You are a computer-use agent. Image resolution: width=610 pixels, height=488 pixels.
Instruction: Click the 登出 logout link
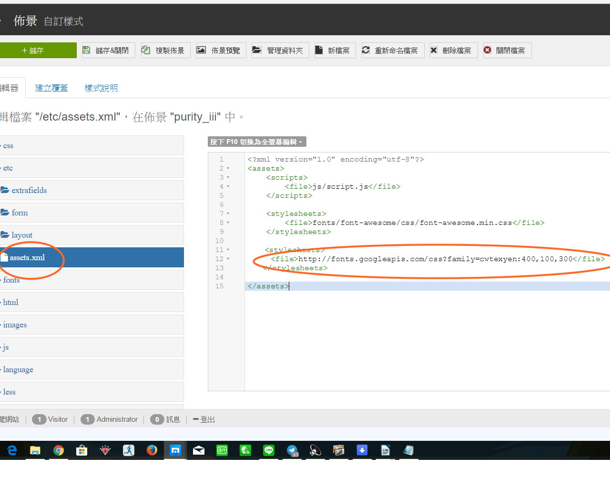[x=204, y=420]
